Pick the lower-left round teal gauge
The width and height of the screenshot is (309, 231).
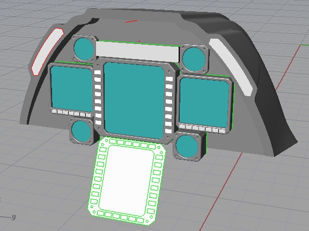pos(82,131)
